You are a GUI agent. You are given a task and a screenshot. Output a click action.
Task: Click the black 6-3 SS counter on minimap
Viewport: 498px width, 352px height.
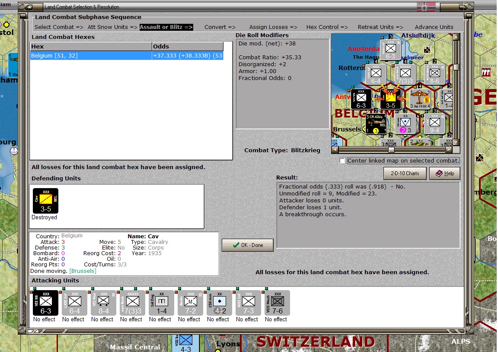click(x=361, y=99)
